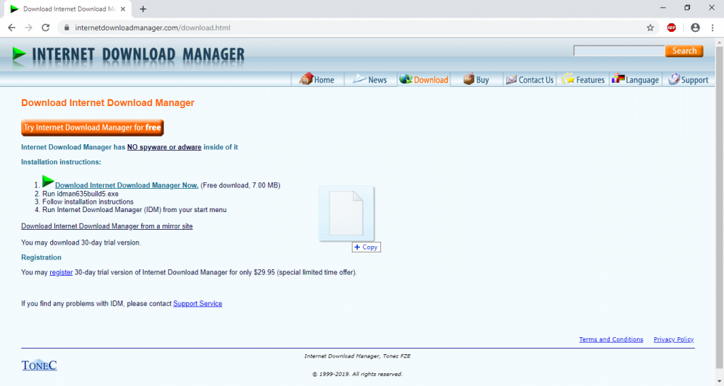Go to the Home menu item

tap(317, 79)
